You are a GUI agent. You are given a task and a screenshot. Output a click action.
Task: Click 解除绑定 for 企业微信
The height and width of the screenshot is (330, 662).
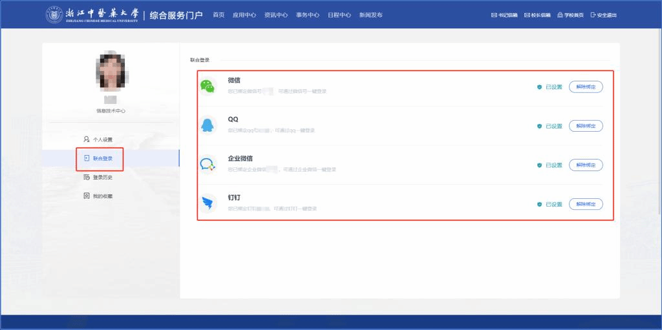click(x=586, y=165)
